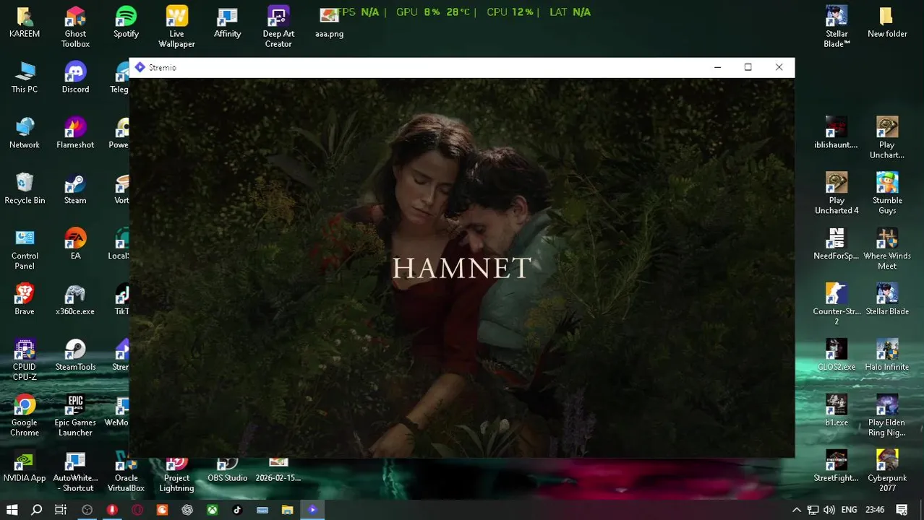Select AutoWhite... Shortcut desktop icon
924x520 pixels.
point(75,472)
